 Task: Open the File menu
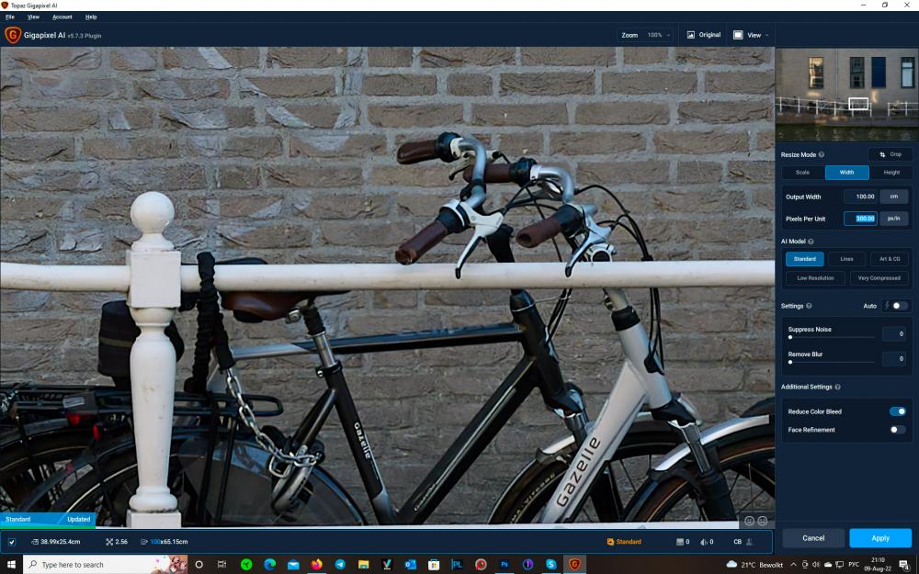[10, 17]
